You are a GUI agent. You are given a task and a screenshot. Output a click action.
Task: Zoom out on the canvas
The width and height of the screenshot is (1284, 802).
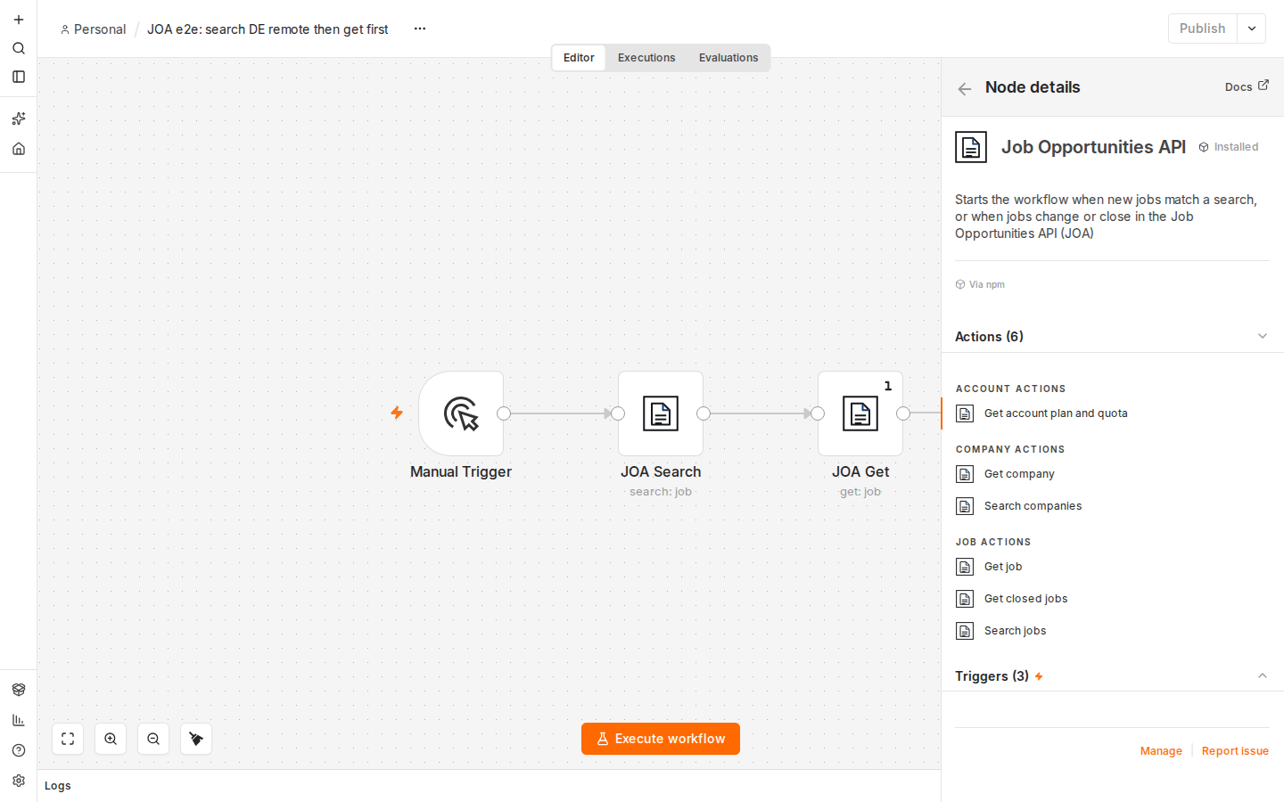153,739
